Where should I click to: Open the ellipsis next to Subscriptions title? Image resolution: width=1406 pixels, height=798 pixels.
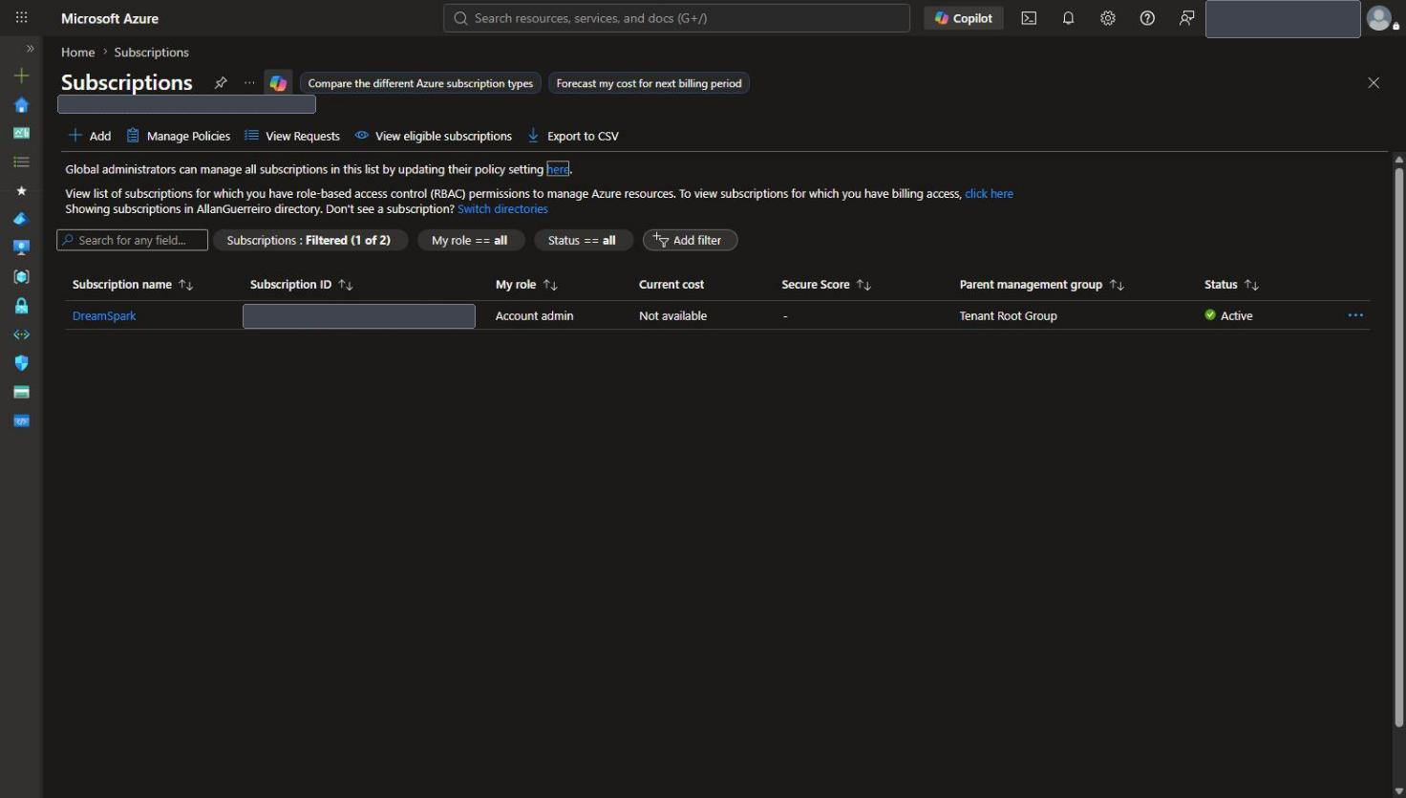coord(249,83)
